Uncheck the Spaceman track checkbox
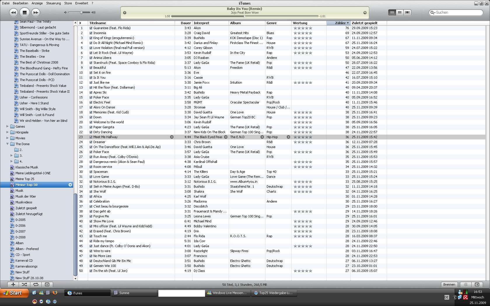 tap(91, 172)
